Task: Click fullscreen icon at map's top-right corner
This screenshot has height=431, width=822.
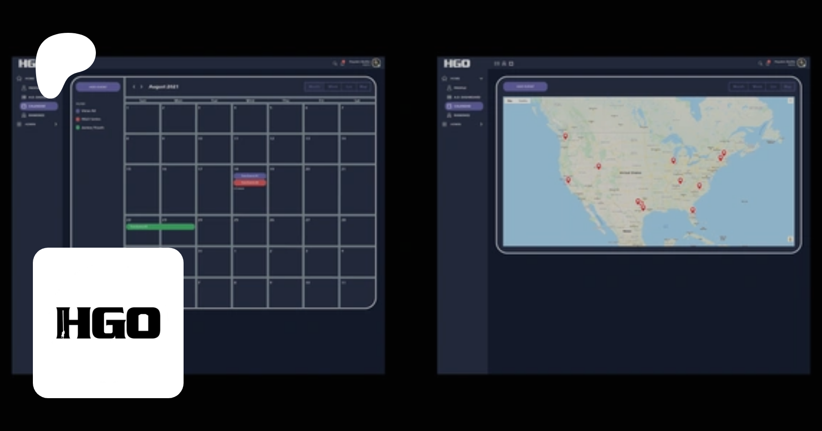Action: (x=790, y=101)
